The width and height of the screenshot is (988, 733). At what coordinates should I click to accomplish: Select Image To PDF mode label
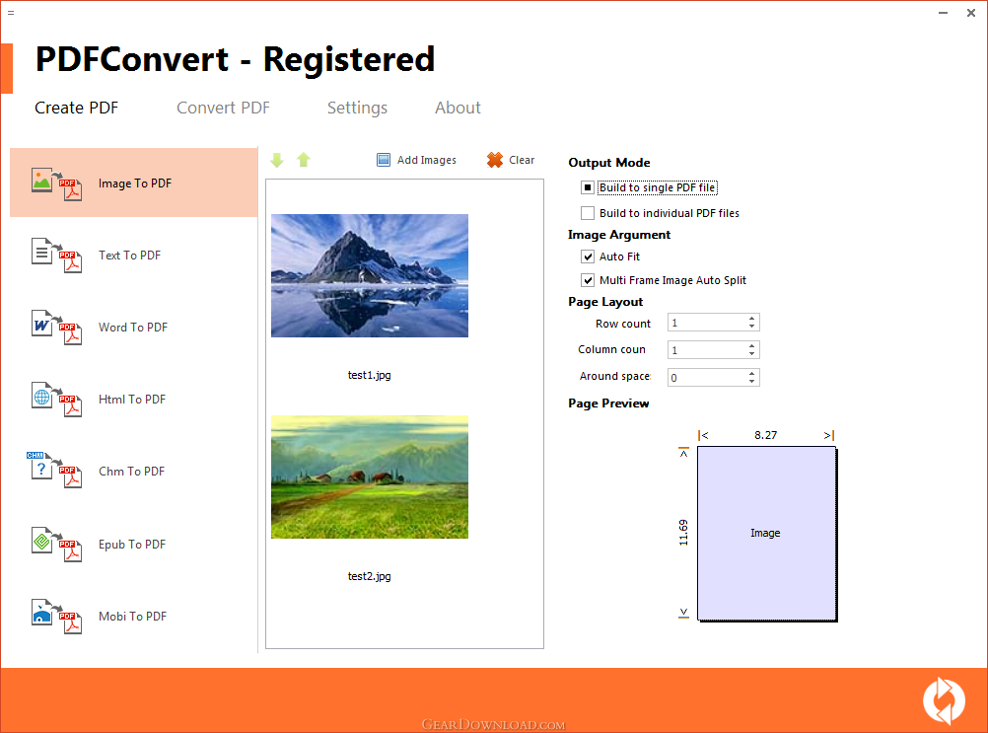(x=135, y=183)
